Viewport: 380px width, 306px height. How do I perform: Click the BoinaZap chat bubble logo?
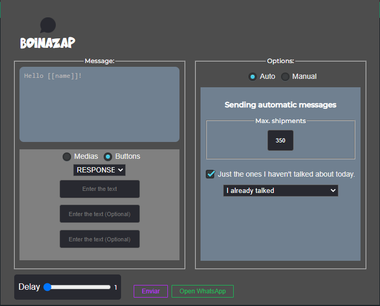click(48, 25)
